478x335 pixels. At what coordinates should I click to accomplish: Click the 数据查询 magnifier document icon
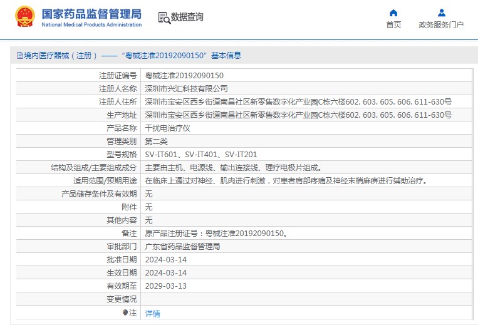164,18
